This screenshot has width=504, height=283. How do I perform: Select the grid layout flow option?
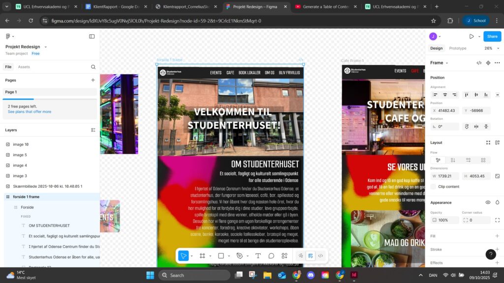point(483,160)
